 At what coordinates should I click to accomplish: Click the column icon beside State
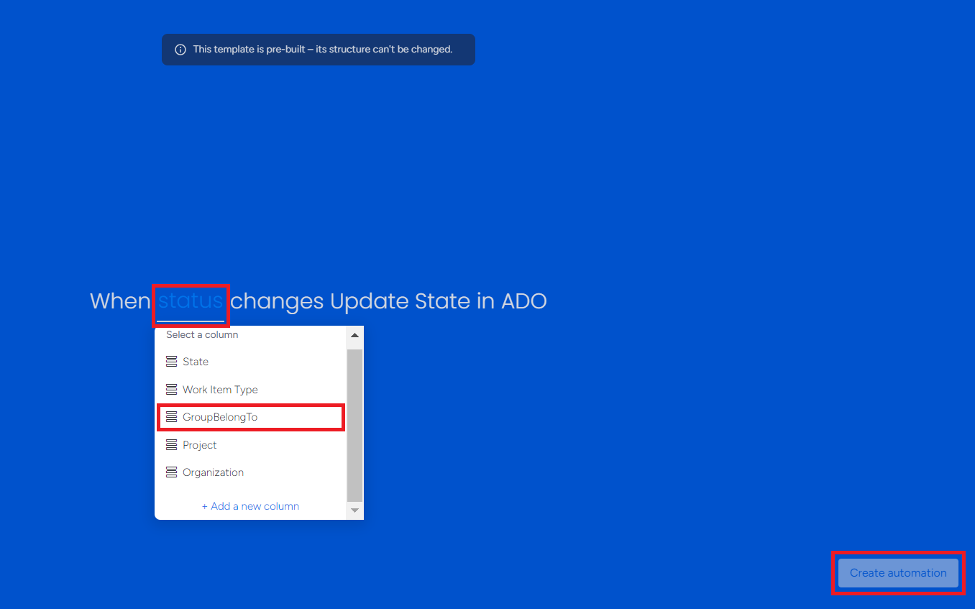coord(171,362)
